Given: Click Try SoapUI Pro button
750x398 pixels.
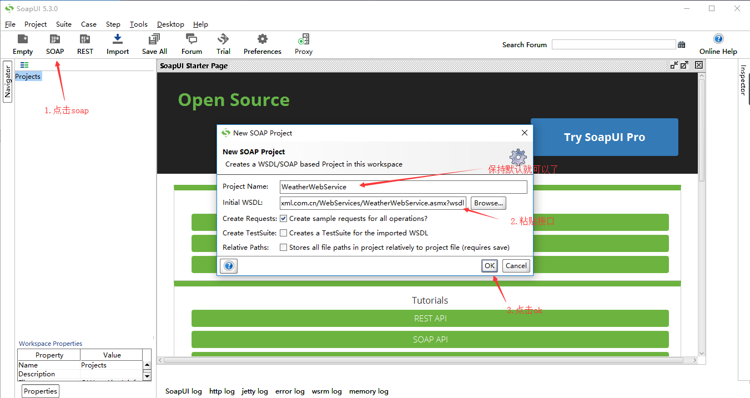Looking at the screenshot, I should [605, 137].
